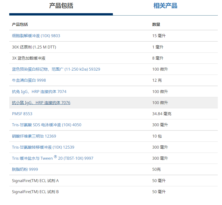This screenshot has height=205, width=222.
Task: Open the 相关产品 tab
Action: [x=165, y=6]
